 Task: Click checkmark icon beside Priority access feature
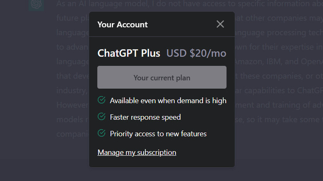tap(101, 133)
